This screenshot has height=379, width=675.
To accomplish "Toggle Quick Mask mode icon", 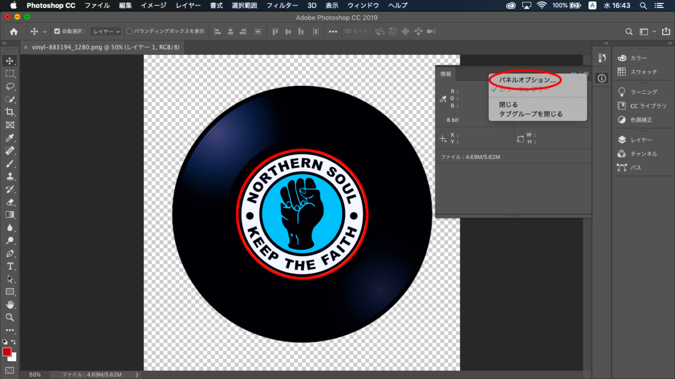I will coord(10,370).
